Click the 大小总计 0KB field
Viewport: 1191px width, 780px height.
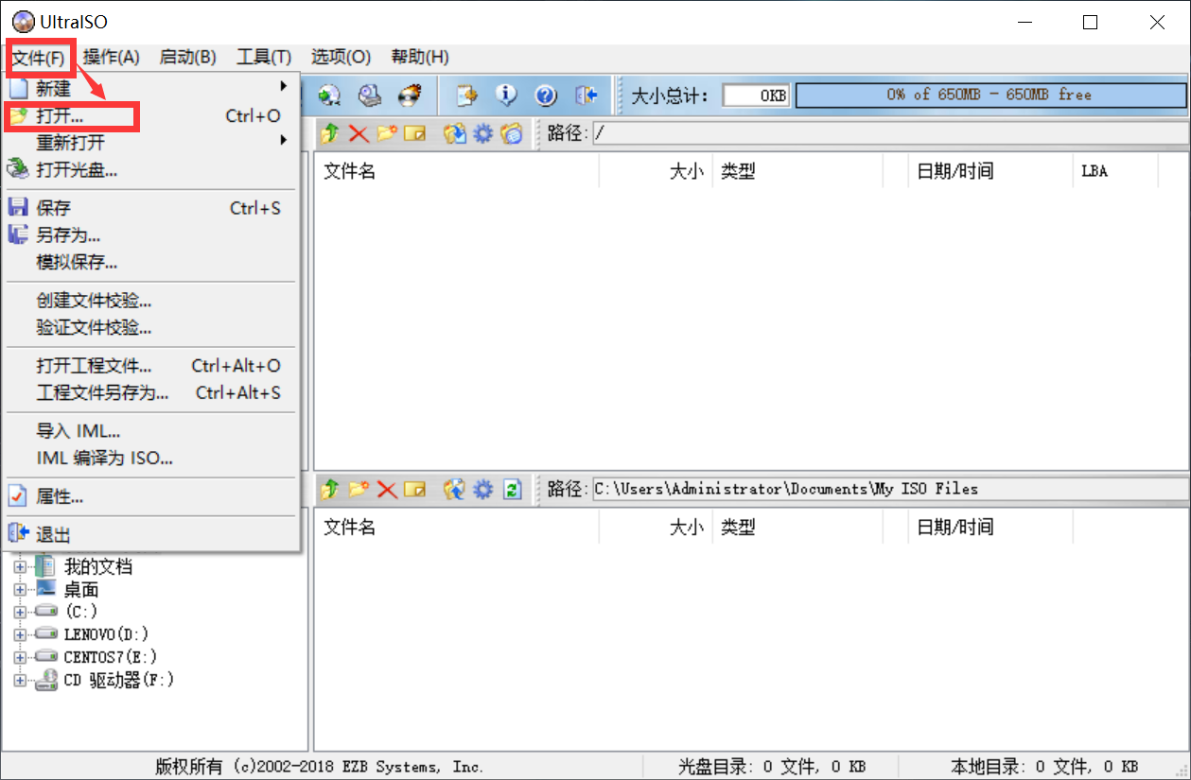(x=757, y=95)
